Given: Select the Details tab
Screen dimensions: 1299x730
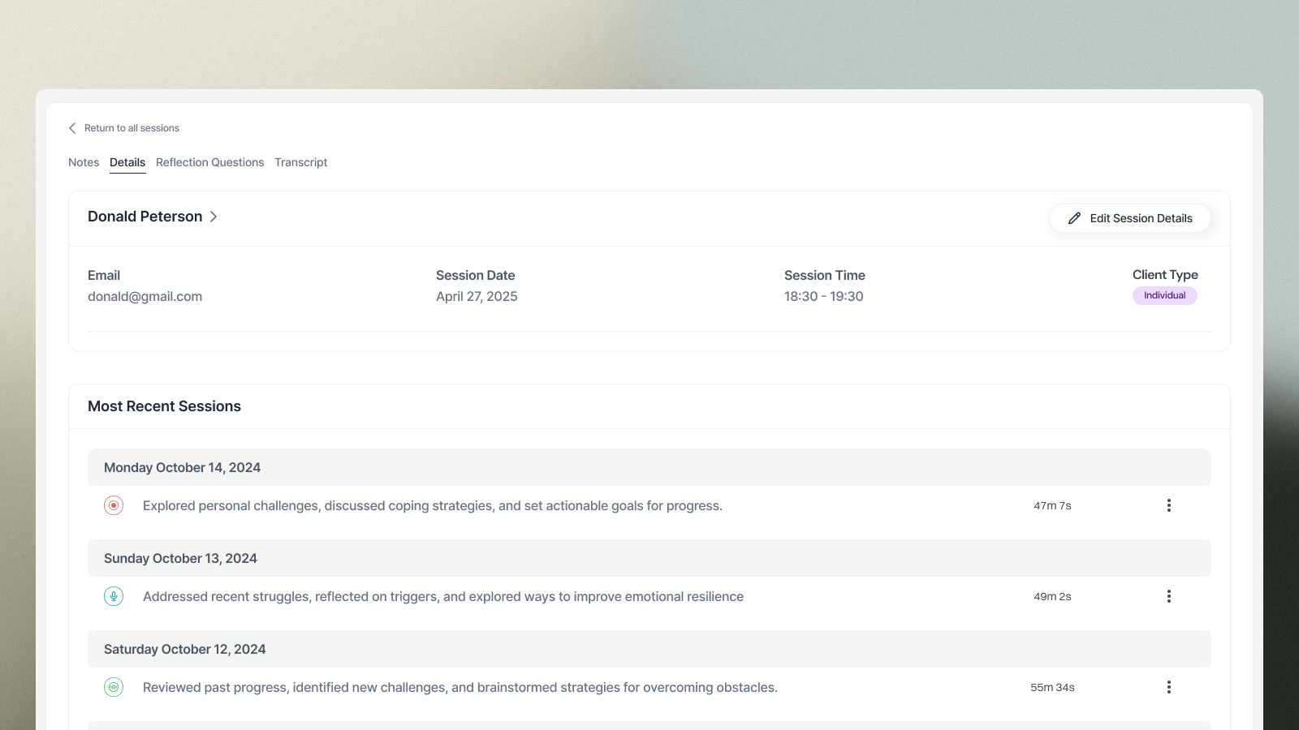Looking at the screenshot, I should pyautogui.click(x=127, y=162).
